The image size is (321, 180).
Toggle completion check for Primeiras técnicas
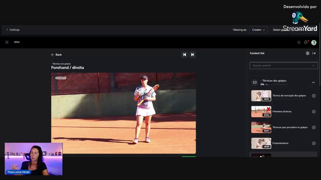[x=314, y=111]
